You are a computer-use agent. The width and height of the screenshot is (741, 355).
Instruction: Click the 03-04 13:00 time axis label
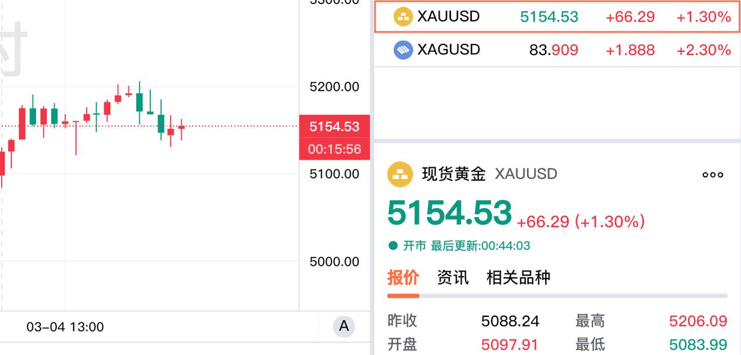coord(64,326)
